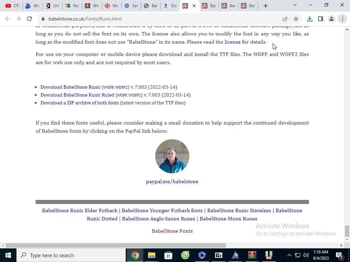Open BabelStone Anglo-Saxon Runes link

[x=159, y=219]
